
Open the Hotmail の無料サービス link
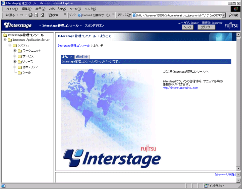point(94,15)
